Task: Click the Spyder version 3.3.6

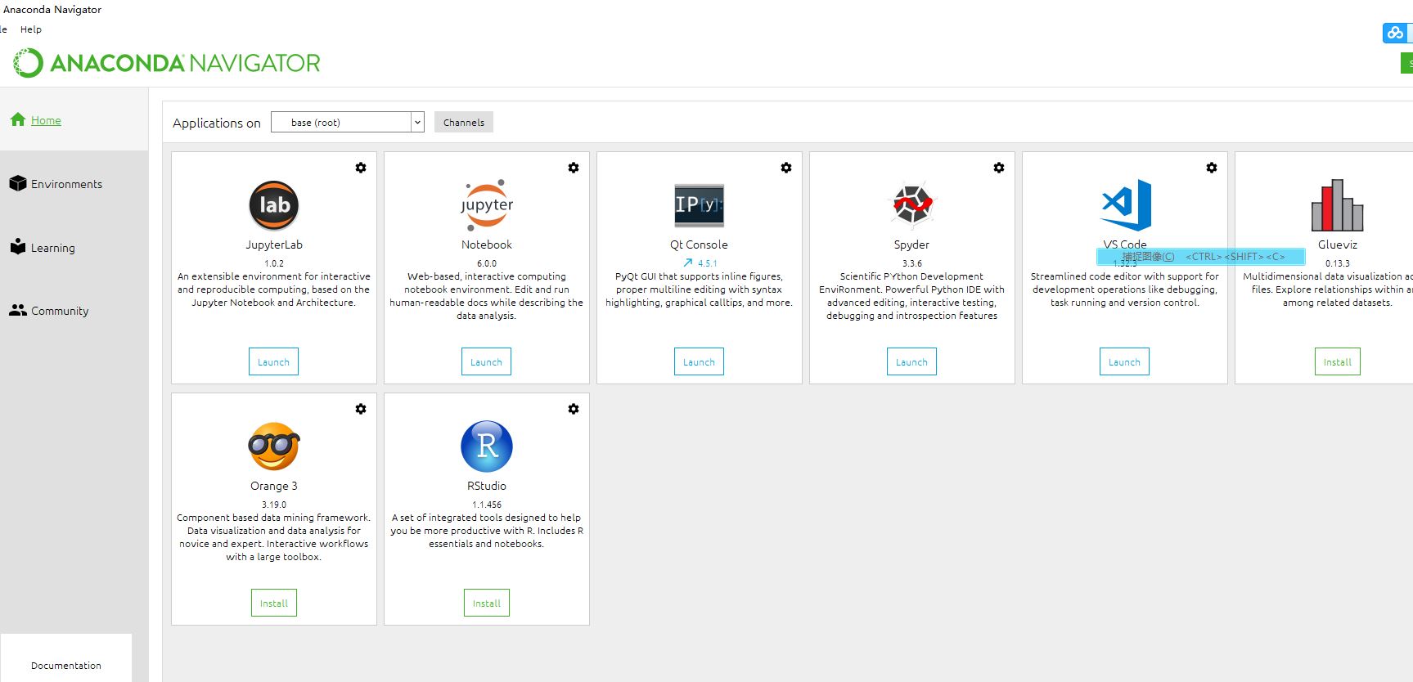Action: (x=912, y=263)
